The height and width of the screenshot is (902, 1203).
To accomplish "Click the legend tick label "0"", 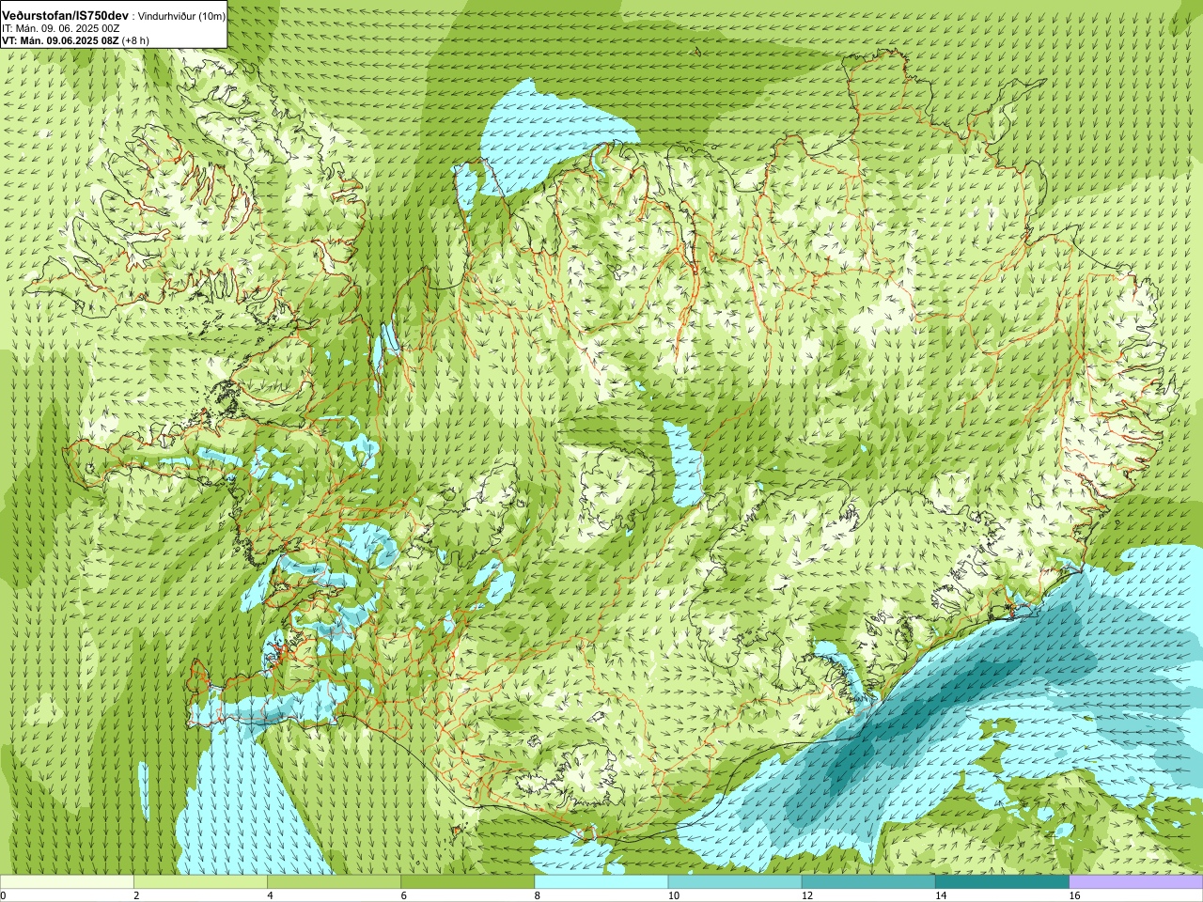I will (x=4, y=895).
